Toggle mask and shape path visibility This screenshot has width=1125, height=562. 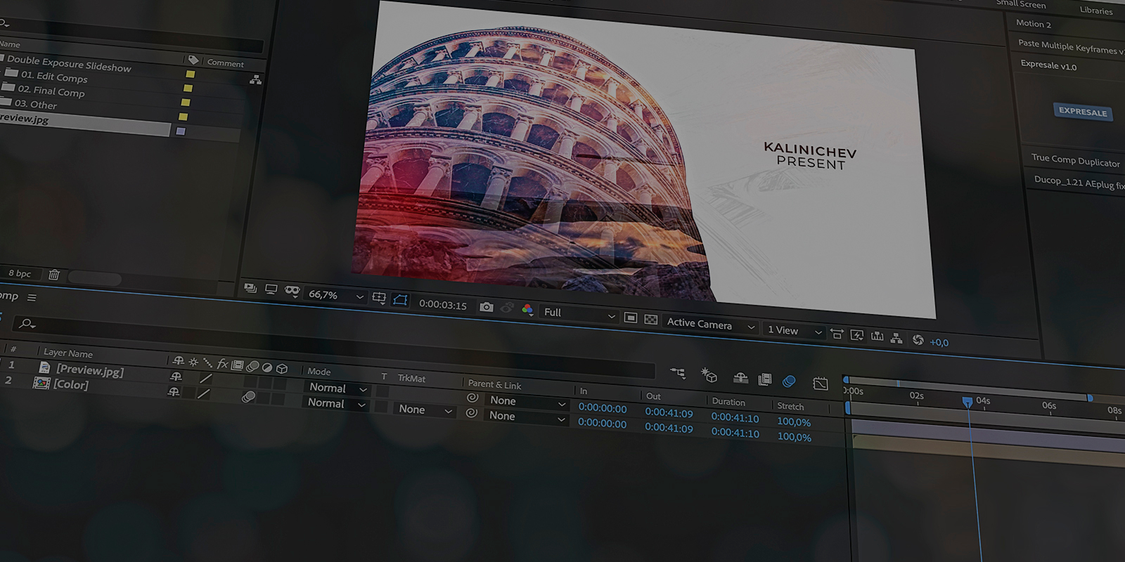tap(401, 300)
